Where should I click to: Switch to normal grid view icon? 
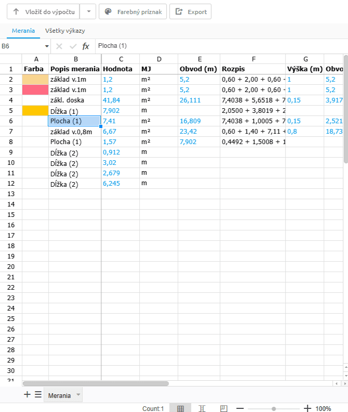[180, 408]
